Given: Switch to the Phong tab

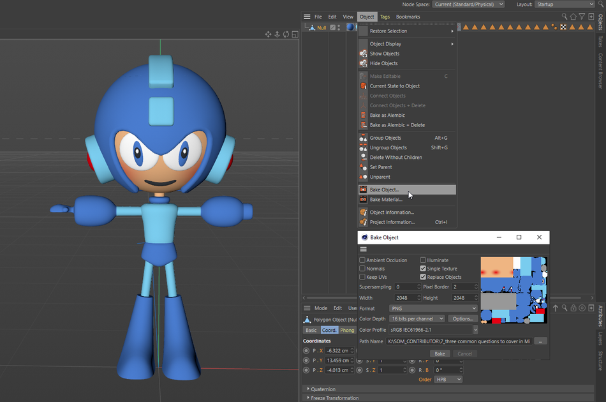Looking at the screenshot, I should click(x=347, y=330).
